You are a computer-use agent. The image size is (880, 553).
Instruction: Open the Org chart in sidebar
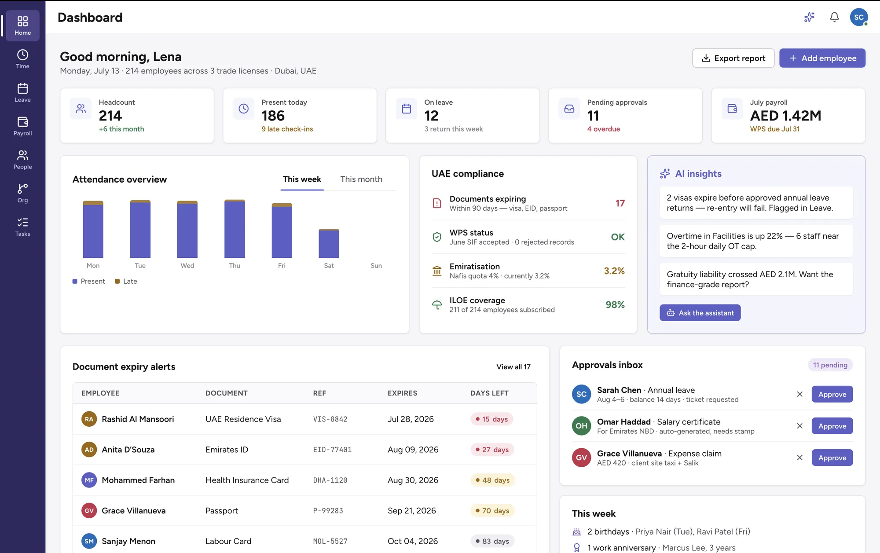tap(22, 193)
